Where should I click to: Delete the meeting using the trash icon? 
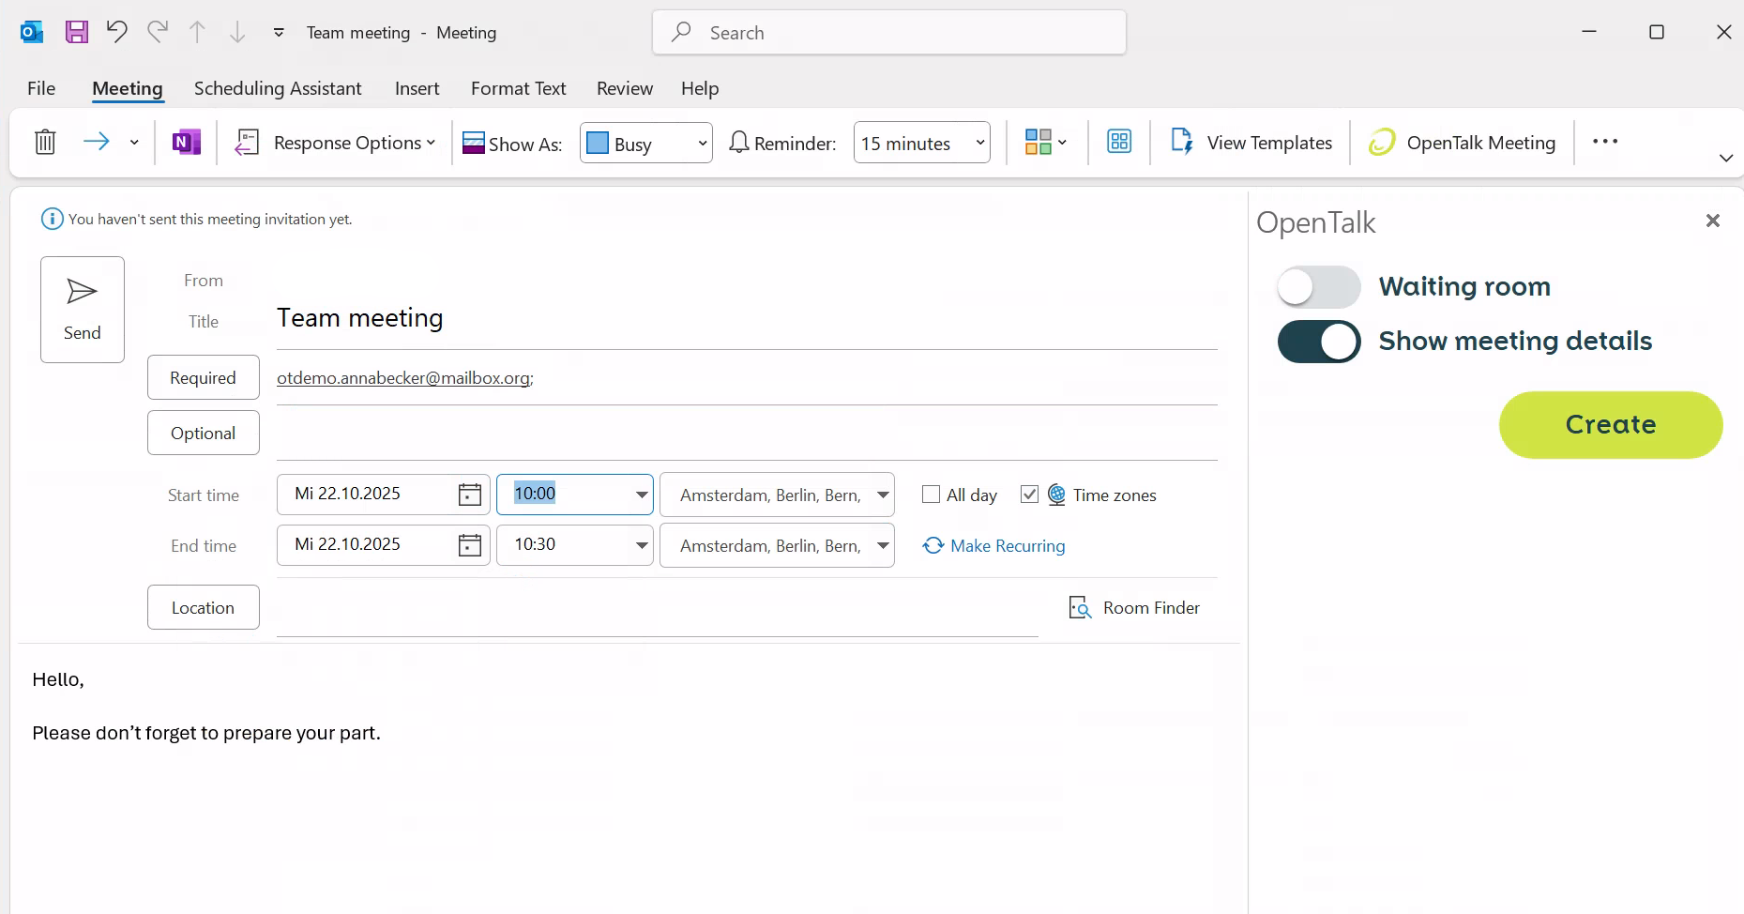[45, 143]
